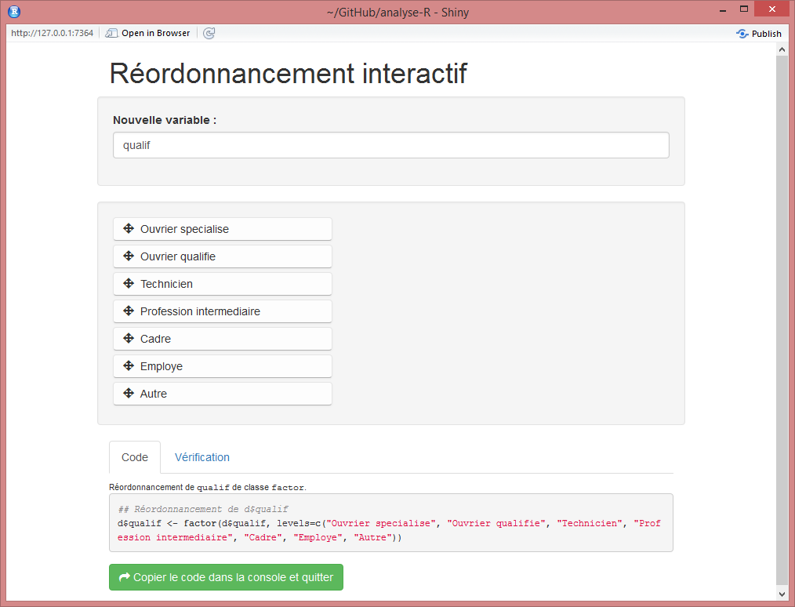Image resolution: width=795 pixels, height=607 pixels.
Task: Click the URL http://127.0.0.1:7364
Action: pyautogui.click(x=53, y=33)
